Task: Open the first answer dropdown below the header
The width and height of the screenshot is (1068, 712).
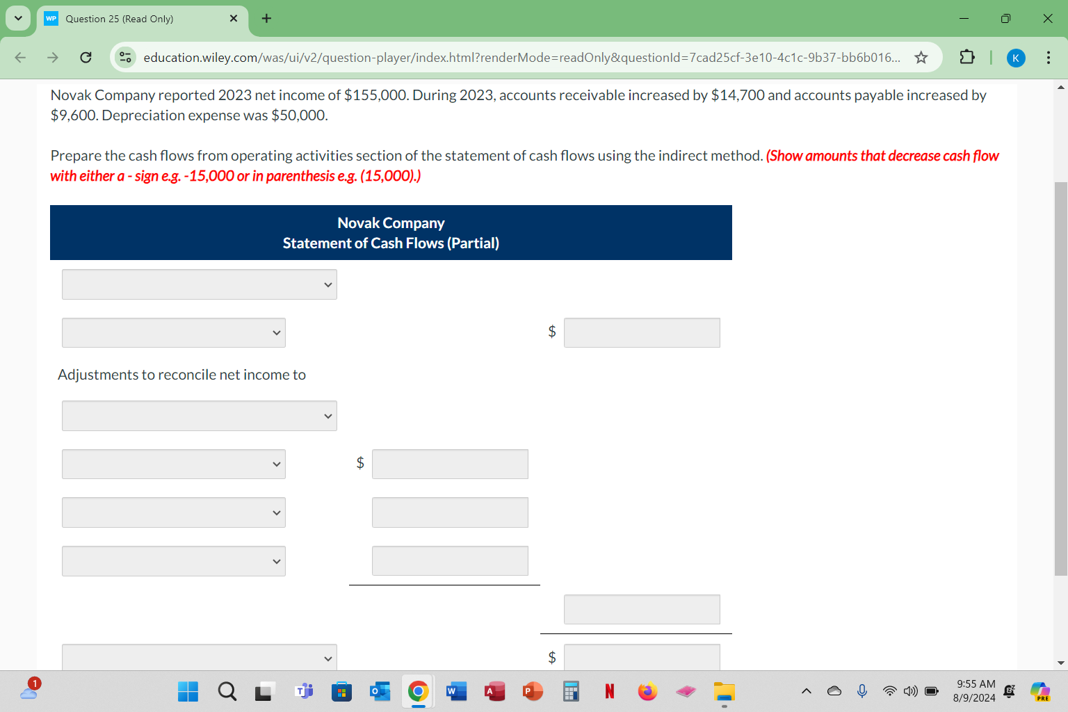Action: (199, 284)
